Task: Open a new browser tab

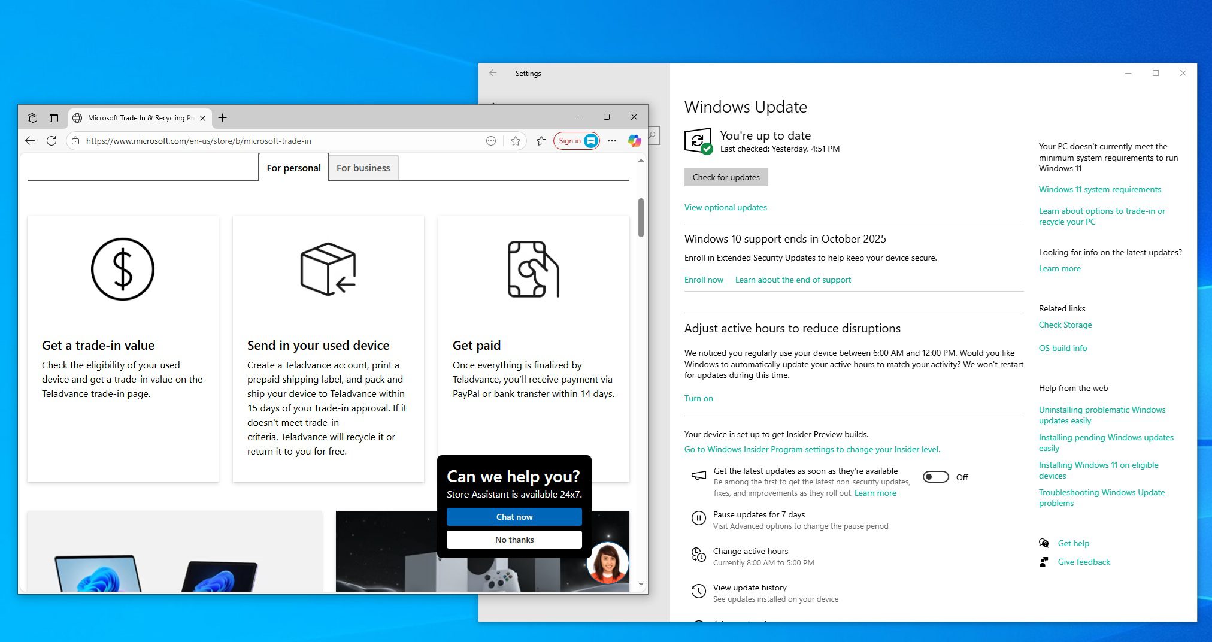Action: click(222, 118)
